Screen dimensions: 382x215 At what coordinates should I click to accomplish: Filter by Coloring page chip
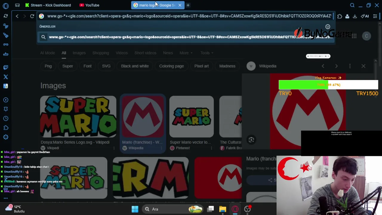tap(171, 66)
